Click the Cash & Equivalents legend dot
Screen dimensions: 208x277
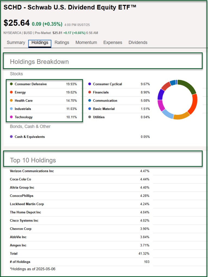click(11, 137)
